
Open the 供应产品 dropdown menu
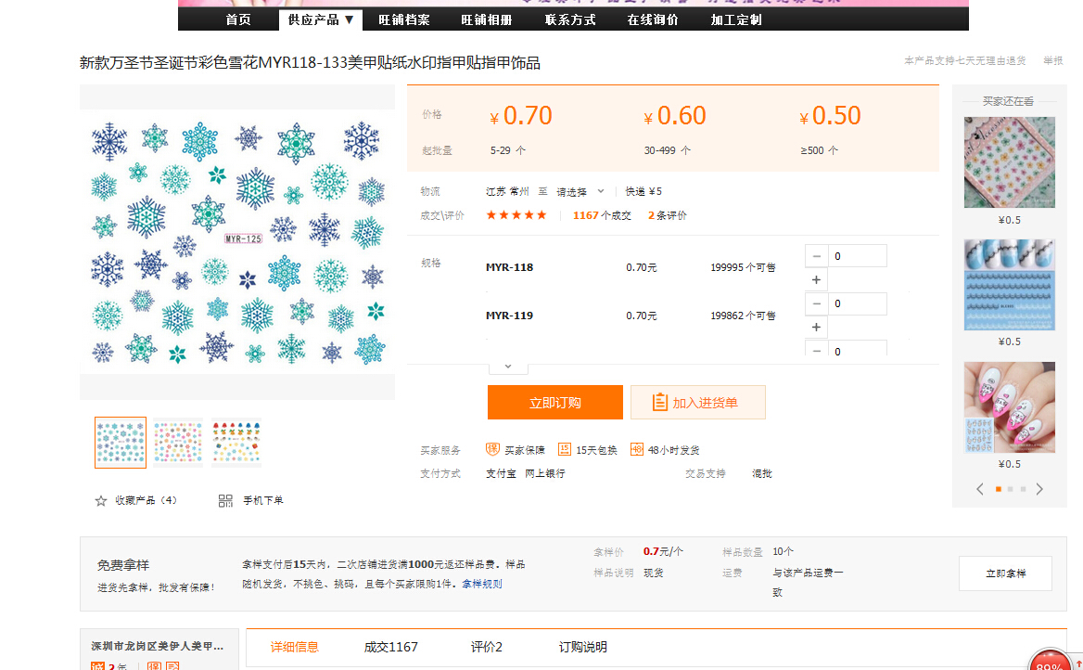(x=321, y=19)
